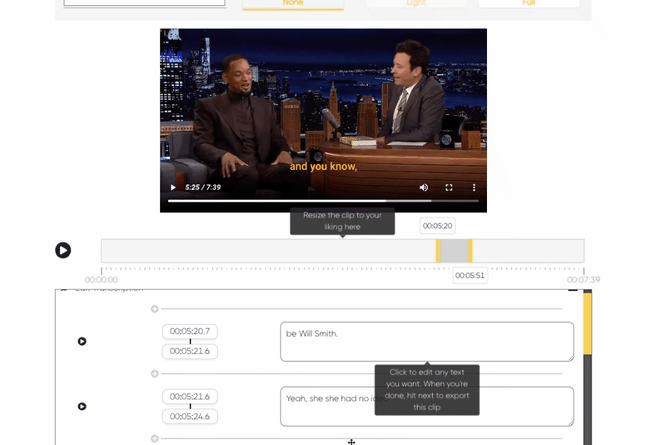Click the 00:05:20 clip start label
This screenshot has height=445, width=661.
pos(437,226)
